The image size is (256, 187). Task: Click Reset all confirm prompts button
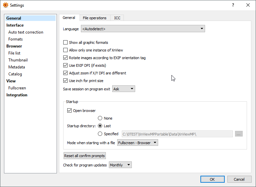[x=85, y=156]
